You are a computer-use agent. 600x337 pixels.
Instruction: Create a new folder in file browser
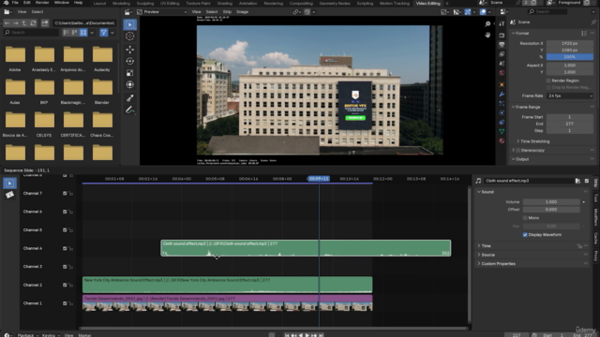[x=45, y=23]
